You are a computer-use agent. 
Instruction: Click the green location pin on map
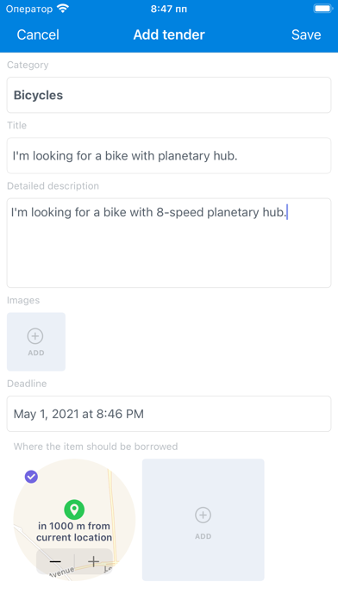74,509
